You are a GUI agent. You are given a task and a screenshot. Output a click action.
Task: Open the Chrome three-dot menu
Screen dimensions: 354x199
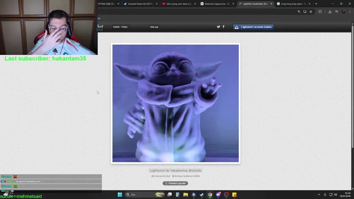coord(350,12)
